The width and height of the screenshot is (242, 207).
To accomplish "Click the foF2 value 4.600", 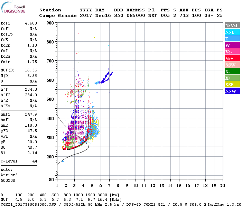I will (x=31, y=23).
